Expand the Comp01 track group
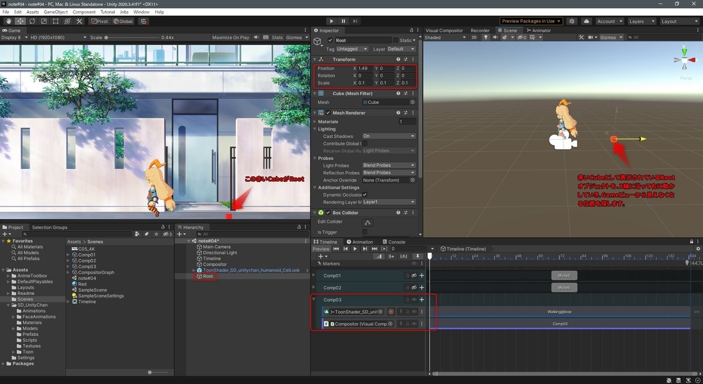 (x=314, y=276)
